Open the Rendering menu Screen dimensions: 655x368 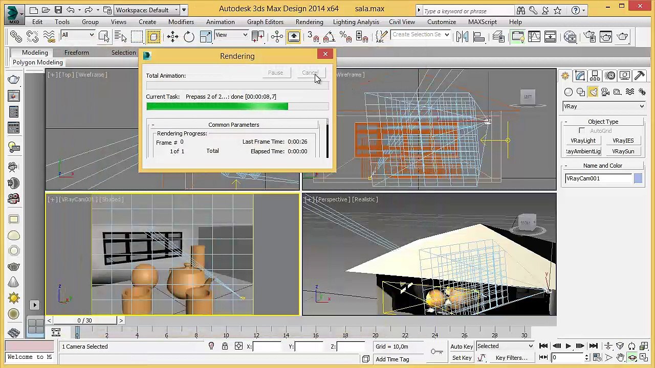click(x=309, y=22)
